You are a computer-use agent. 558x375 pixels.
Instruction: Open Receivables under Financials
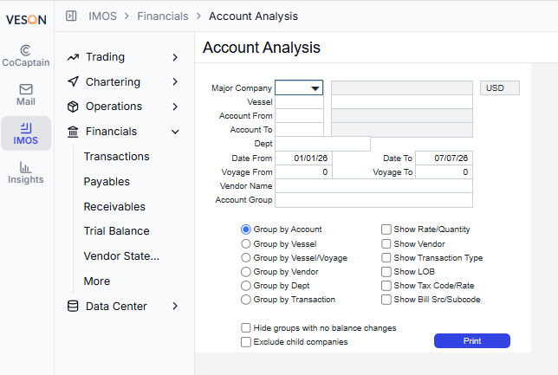point(114,207)
